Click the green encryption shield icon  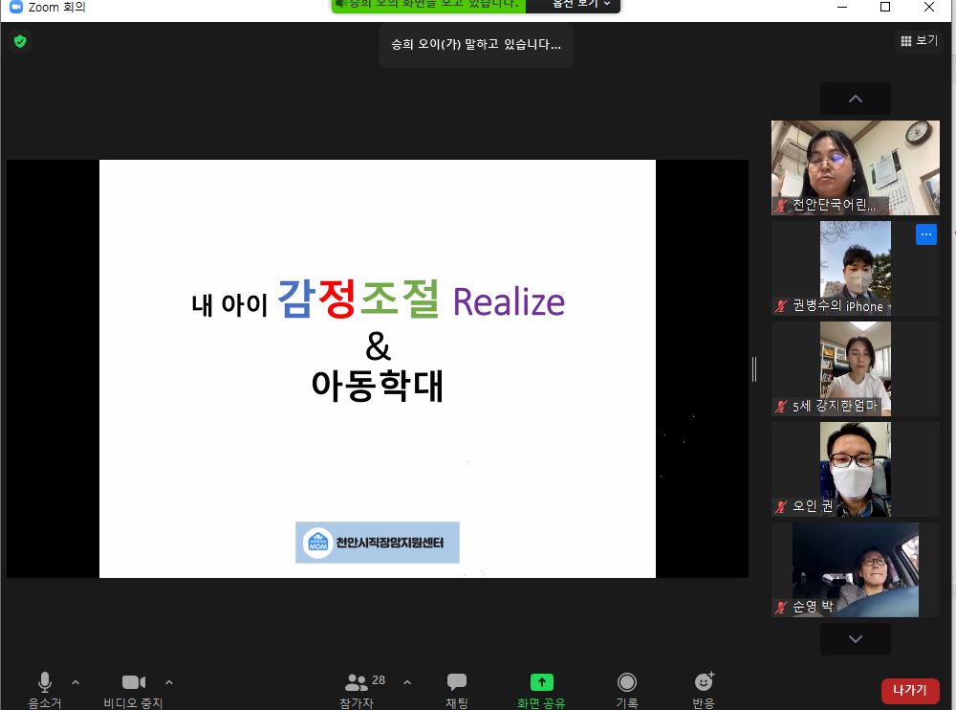point(19,41)
